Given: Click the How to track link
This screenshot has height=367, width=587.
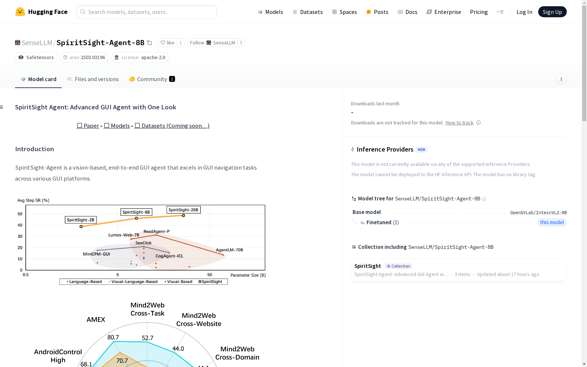Looking at the screenshot, I should pyautogui.click(x=459, y=123).
